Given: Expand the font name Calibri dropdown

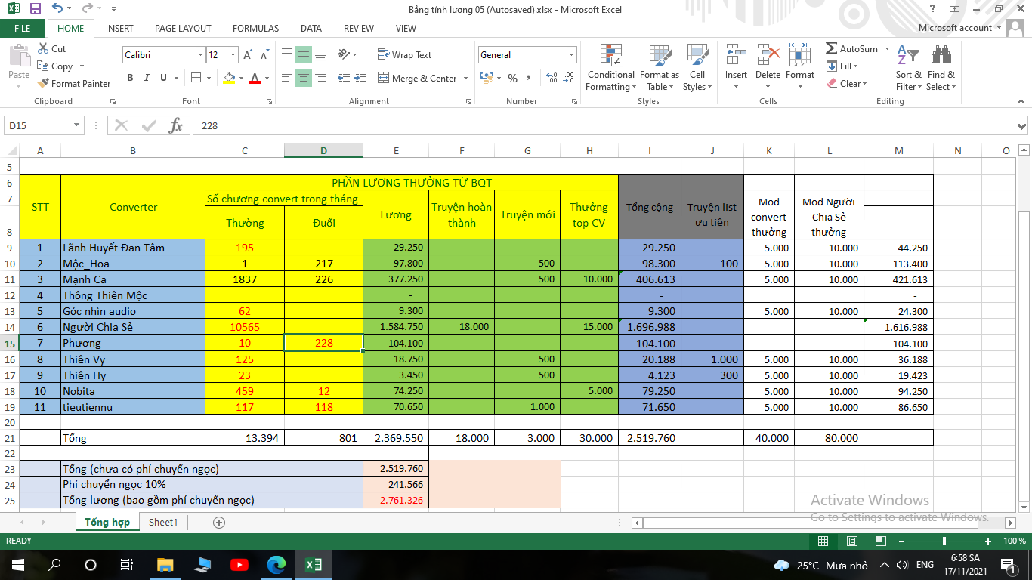Looking at the screenshot, I should point(200,55).
